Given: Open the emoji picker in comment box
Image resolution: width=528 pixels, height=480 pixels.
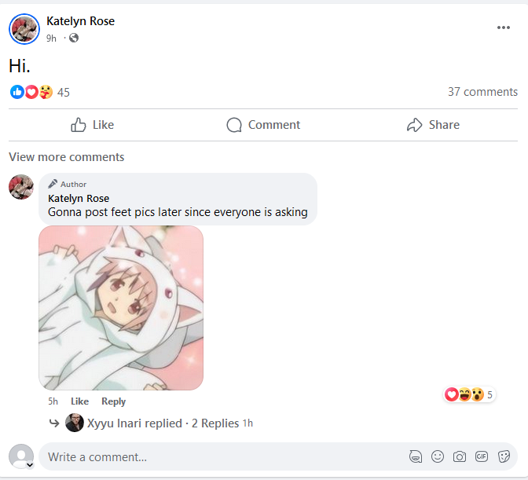Looking at the screenshot, I should click(438, 456).
